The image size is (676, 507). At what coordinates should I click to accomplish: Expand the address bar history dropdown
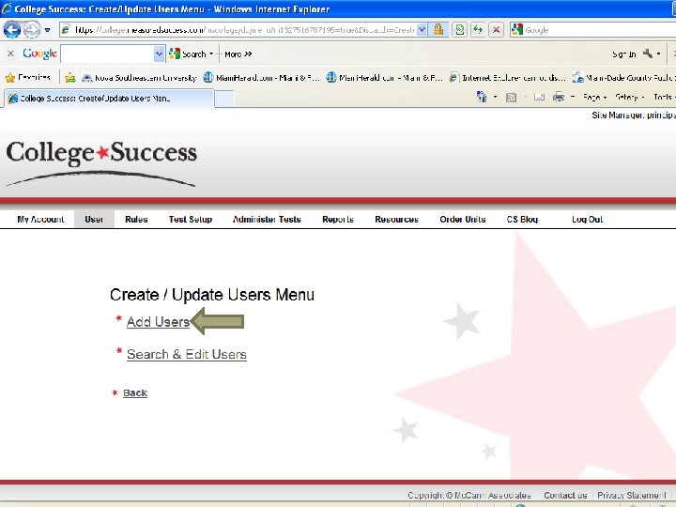pyautogui.click(x=422, y=30)
